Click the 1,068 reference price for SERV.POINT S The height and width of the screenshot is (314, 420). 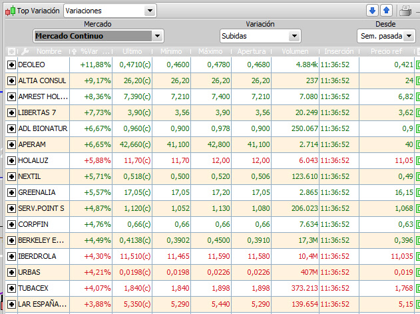[404, 208]
